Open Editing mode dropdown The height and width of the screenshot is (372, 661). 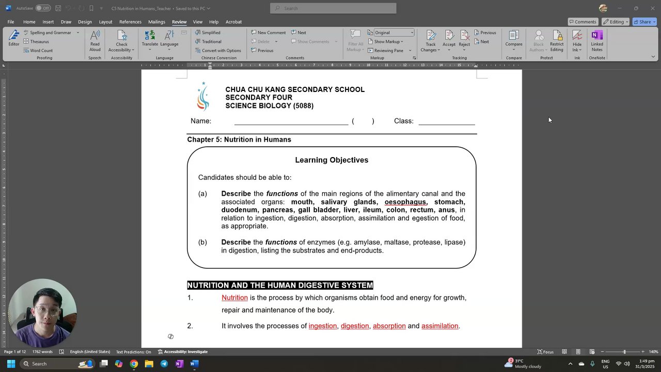(616, 22)
